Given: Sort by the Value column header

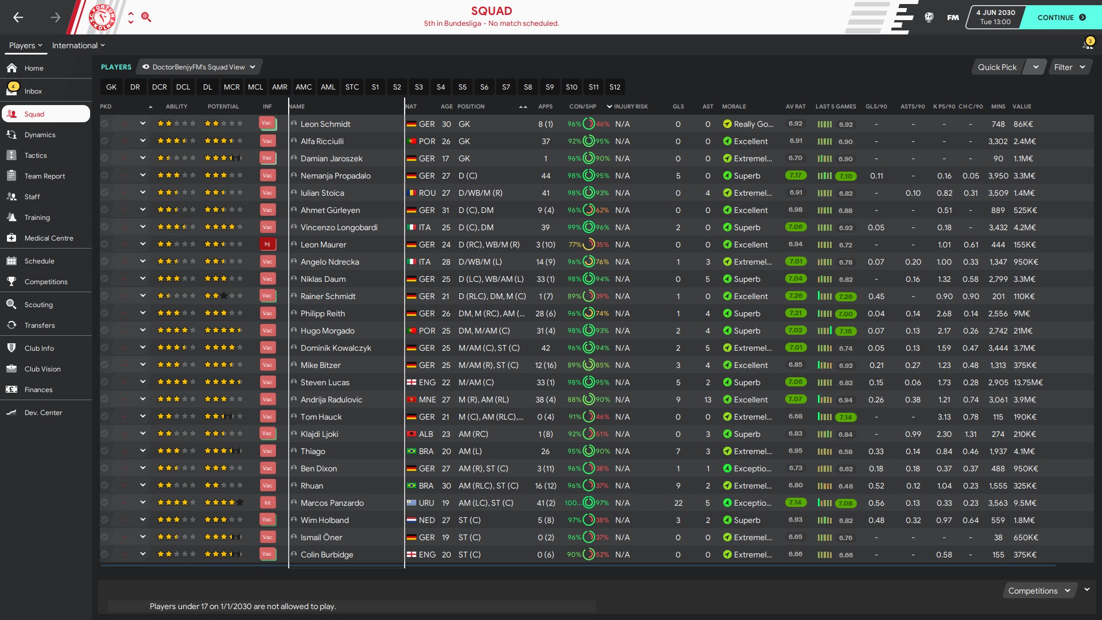Looking at the screenshot, I should 1022,107.
